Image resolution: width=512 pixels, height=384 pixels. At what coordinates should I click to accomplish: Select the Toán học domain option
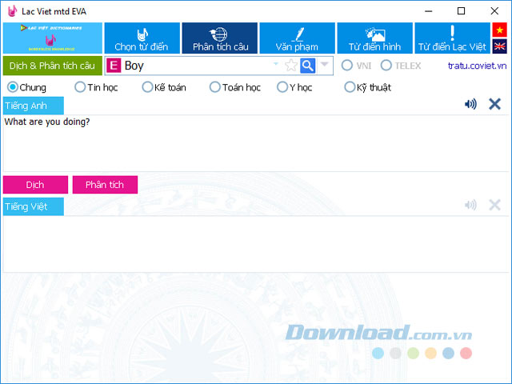pyautogui.click(x=234, y=87)
